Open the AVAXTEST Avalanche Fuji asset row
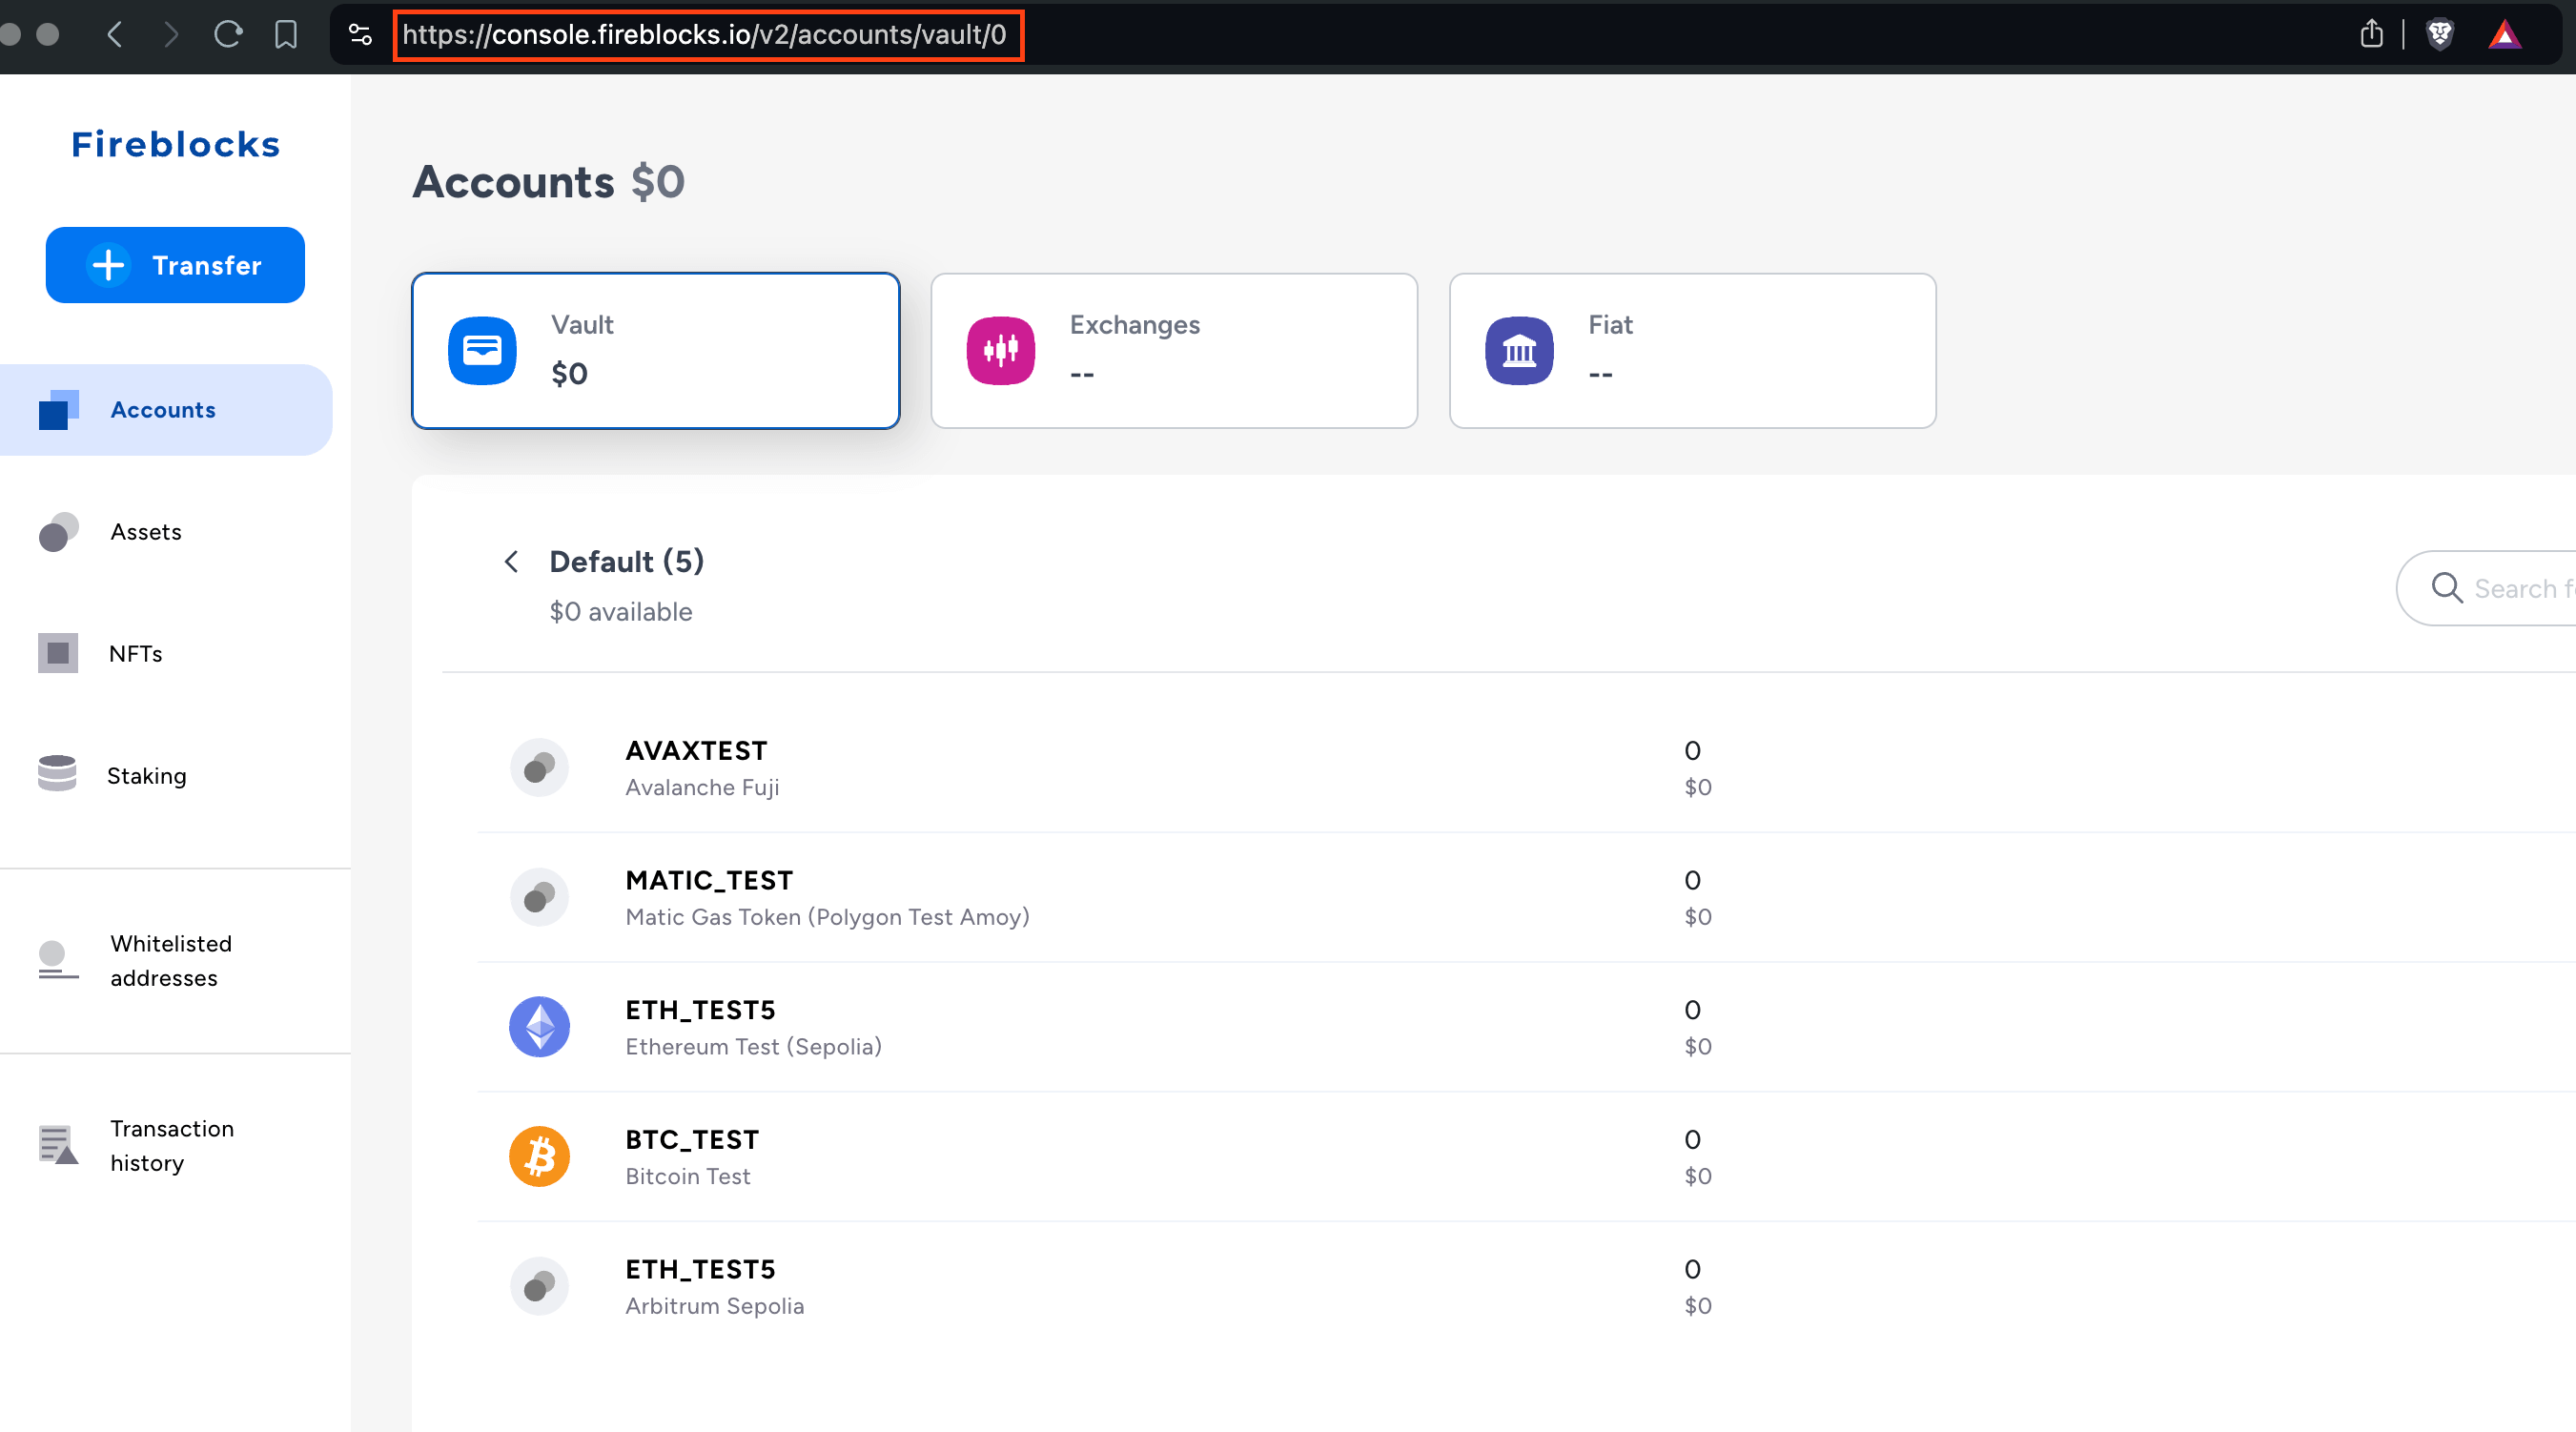 700,767
